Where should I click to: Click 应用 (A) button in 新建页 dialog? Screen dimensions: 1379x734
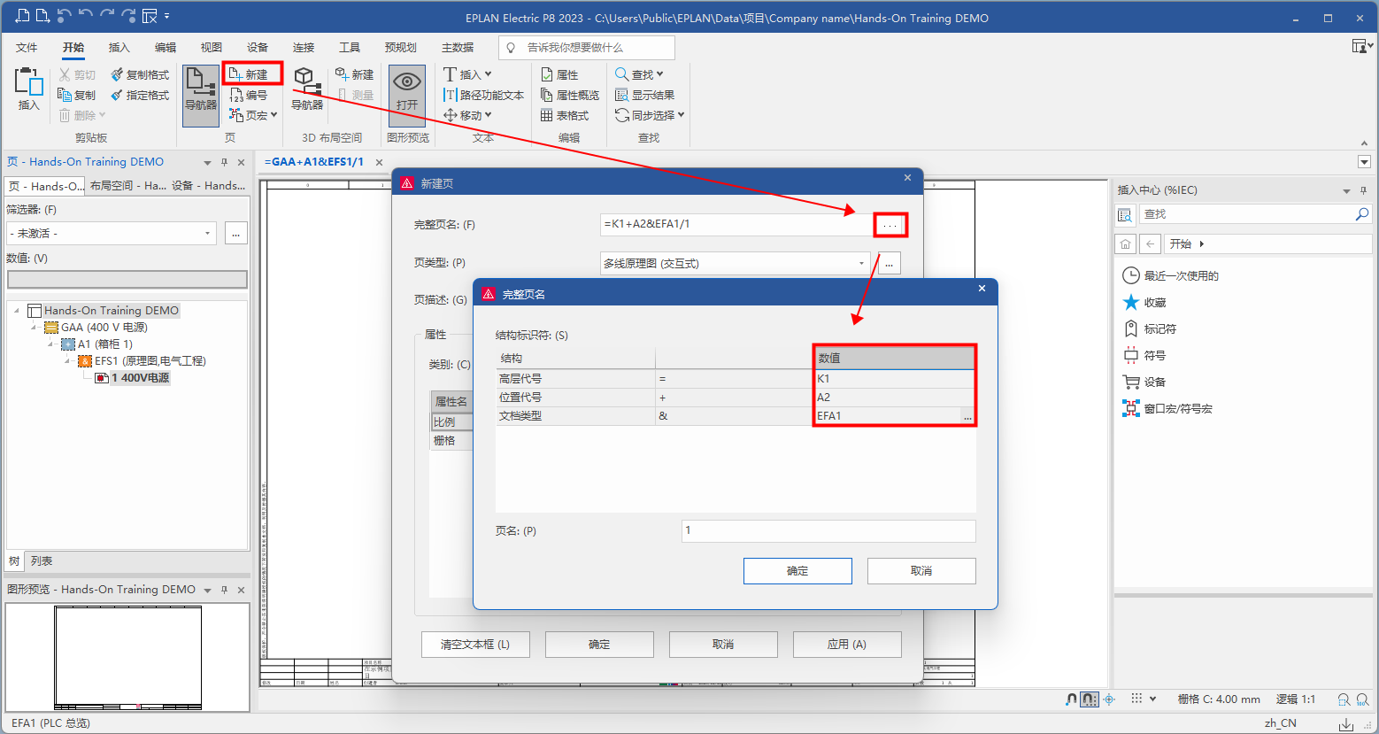pos(846,645)
